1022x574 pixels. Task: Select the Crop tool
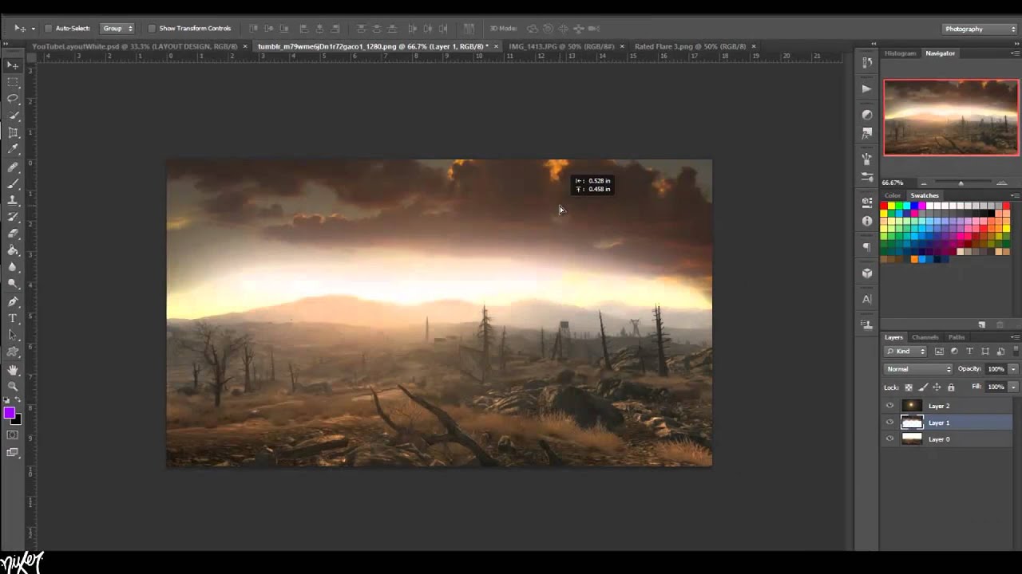tap(13, 132)
